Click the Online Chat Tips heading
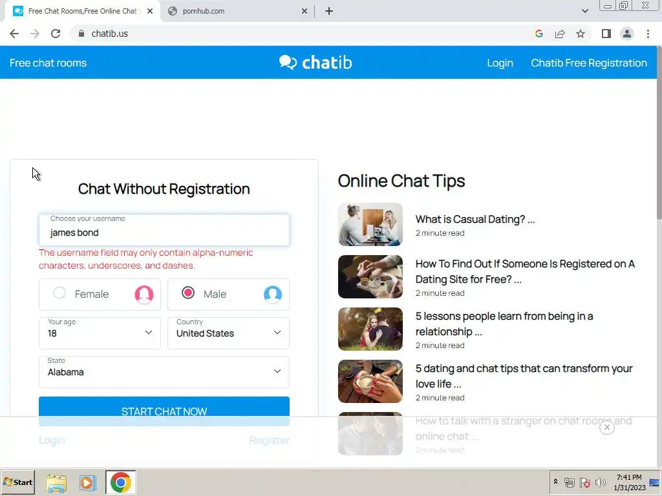Image resolution: width=662 pixels, height=496 pixels. (401, 181)
